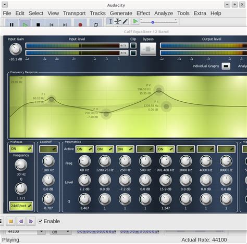Activate the 4000 Hz parametric band
The width and height of the screenshot is (247, 244).
[x=206, y=149]
